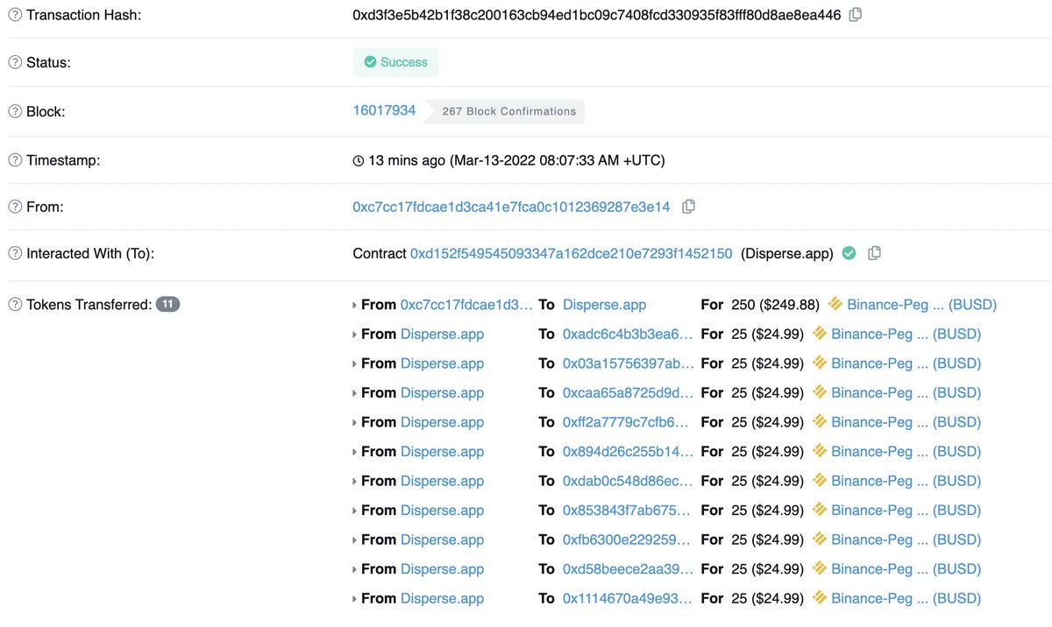The width and height of the screenshot is (1052, 627).
Task: Open Binance-Peg BUSD token link in 250 row
Action: click(x=922, y=305)
